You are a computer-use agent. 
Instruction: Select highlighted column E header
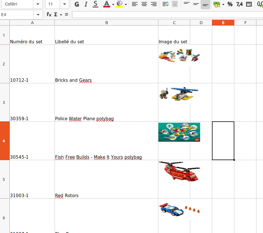(x=223, y=23)
